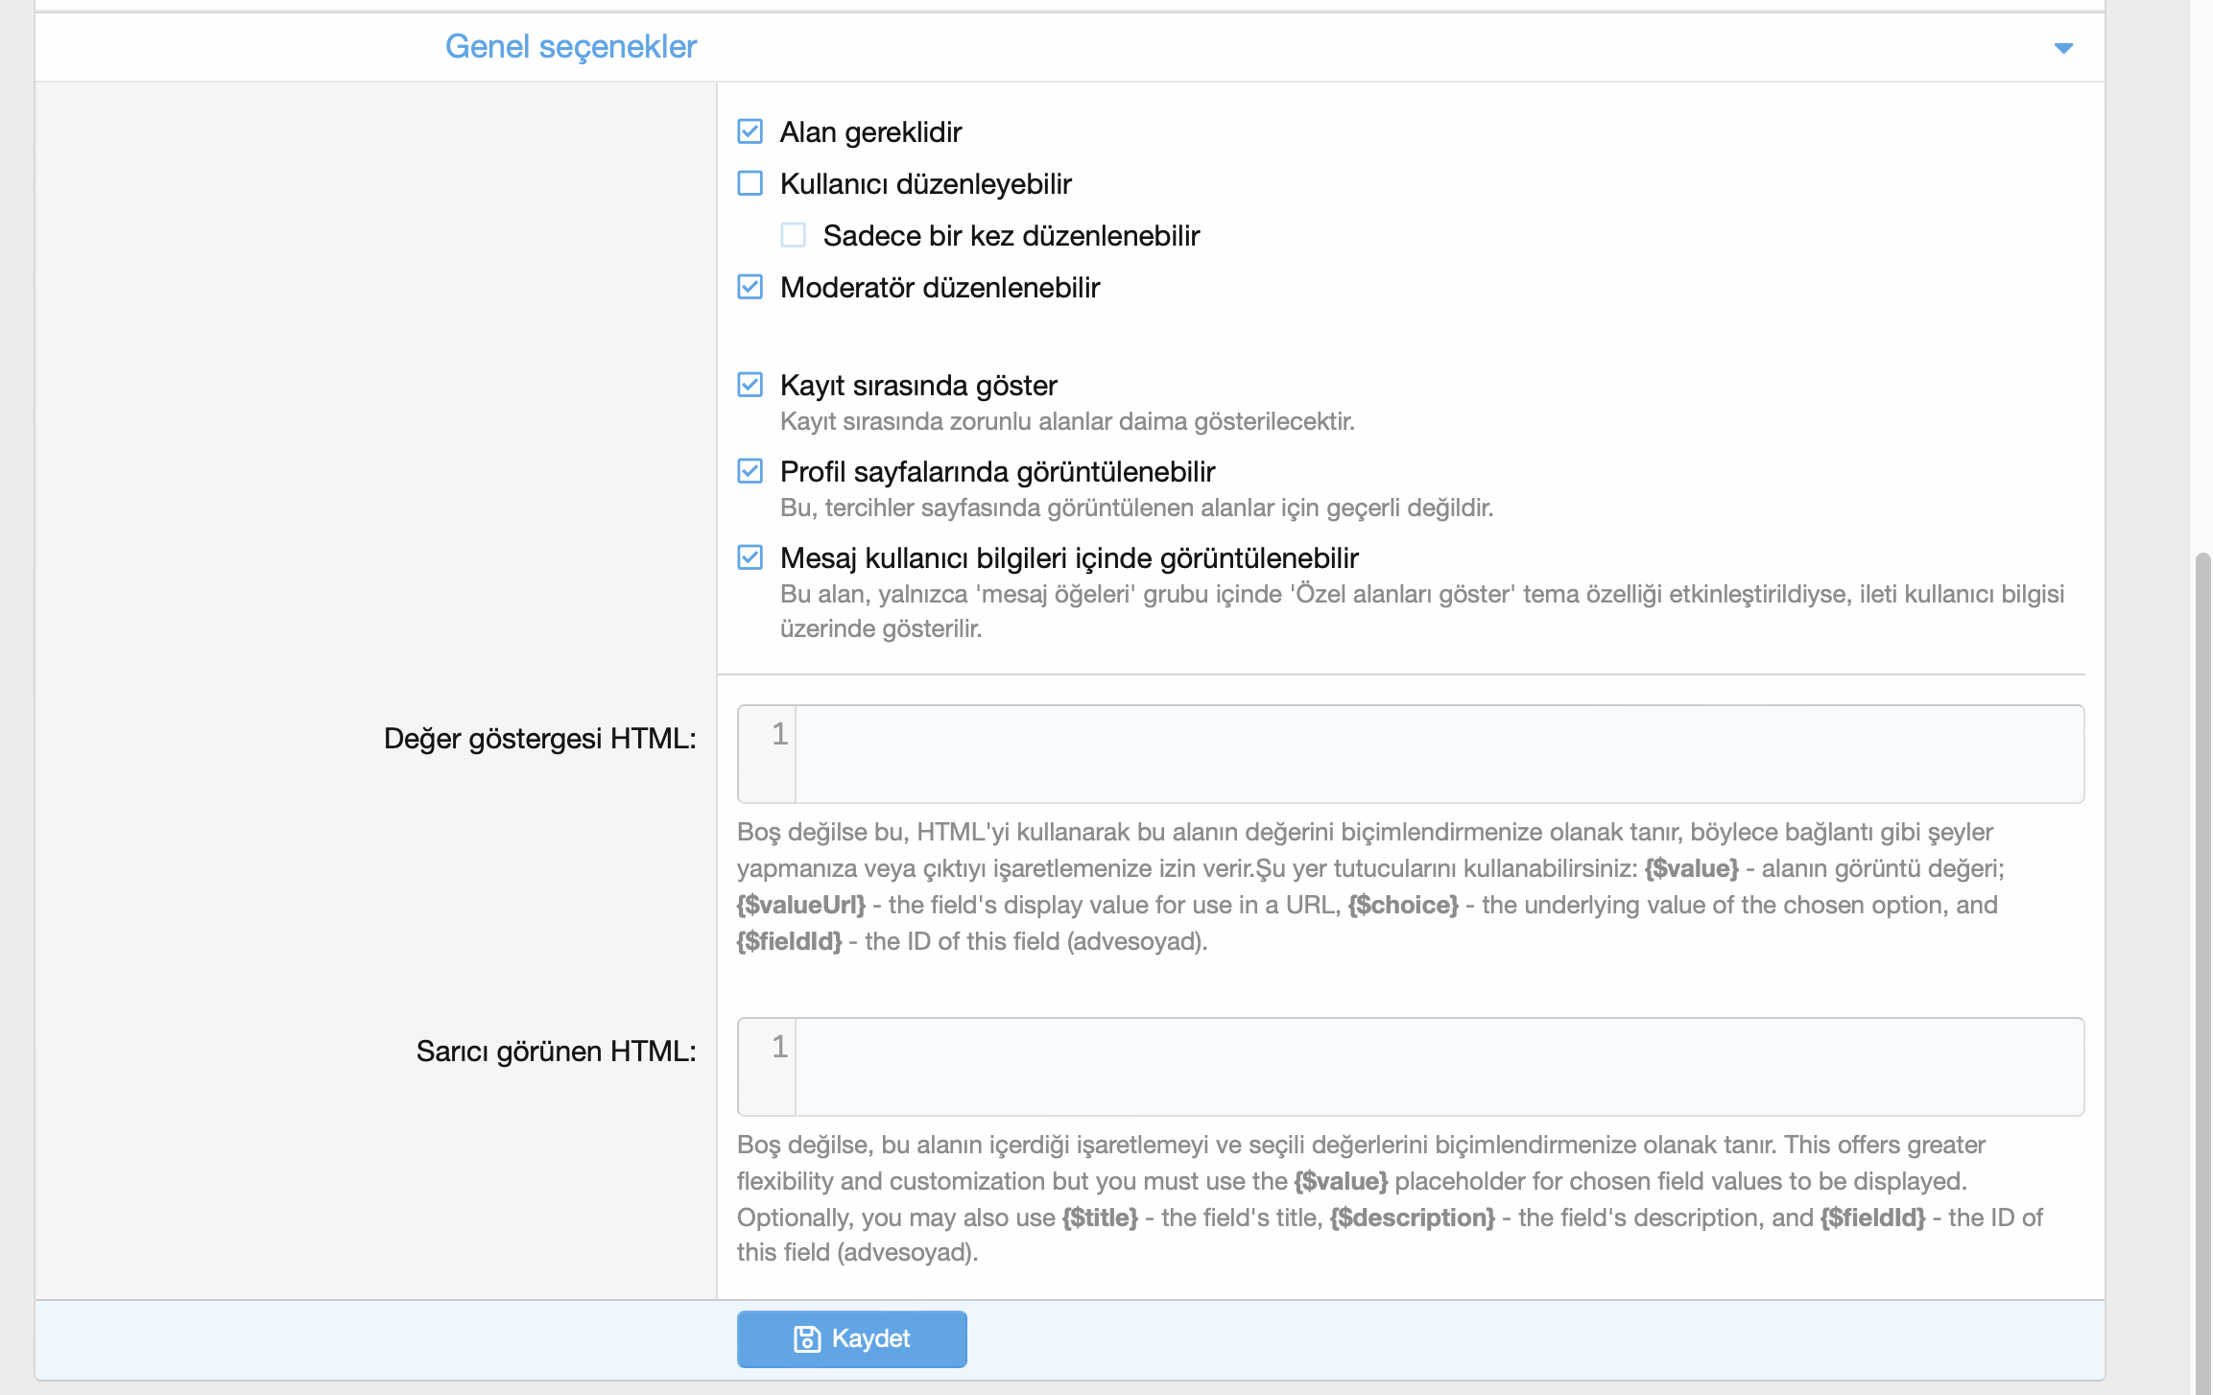2213x1395 pixels.
Task: Click line number 1 in Değer göstergesi editor
Action: pos(779,734)
